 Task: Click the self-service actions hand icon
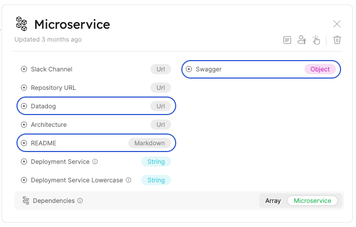(x=316, y=40)
